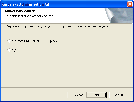This screenshot has height=102, width=134.
Task: Click the 'Microsoft SQL Server (SQL Express)' label text
Action: click(35, 41)
